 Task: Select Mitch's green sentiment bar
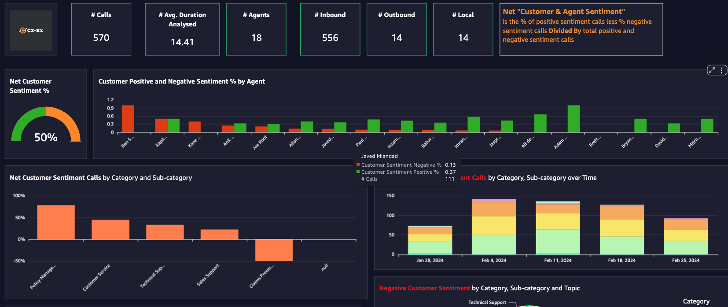707,125
